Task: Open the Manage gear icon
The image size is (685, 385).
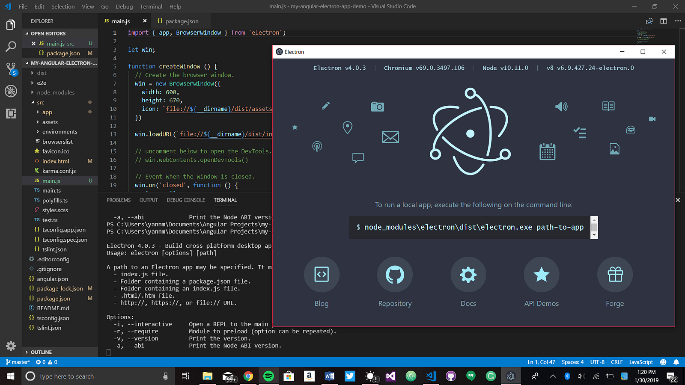Action: click(11, 346)
